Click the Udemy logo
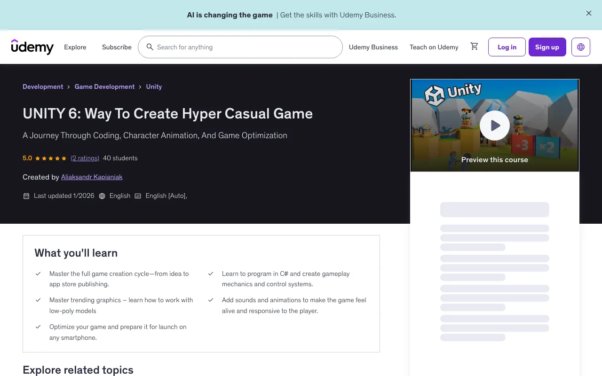The width and height of the screenshot is (602, 376). coord(32,47)
